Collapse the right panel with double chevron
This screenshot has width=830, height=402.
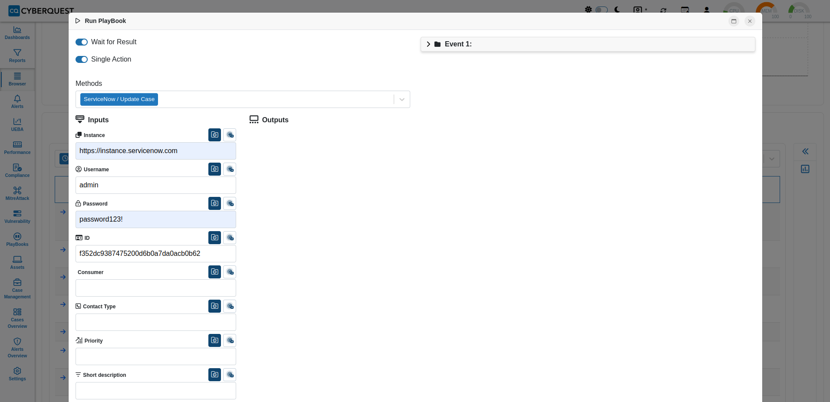(805, 151)
